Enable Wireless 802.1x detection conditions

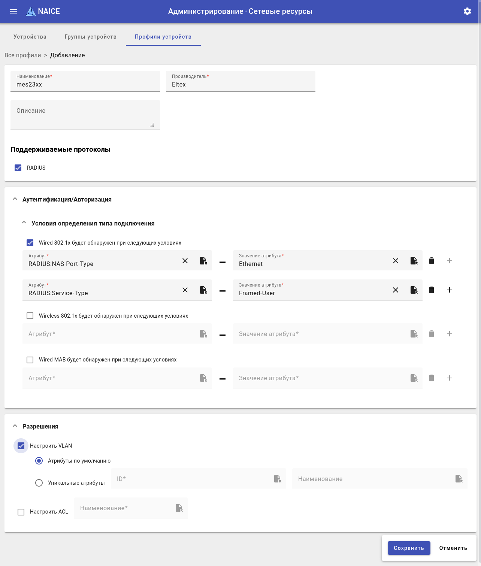[x=30, y=316]
